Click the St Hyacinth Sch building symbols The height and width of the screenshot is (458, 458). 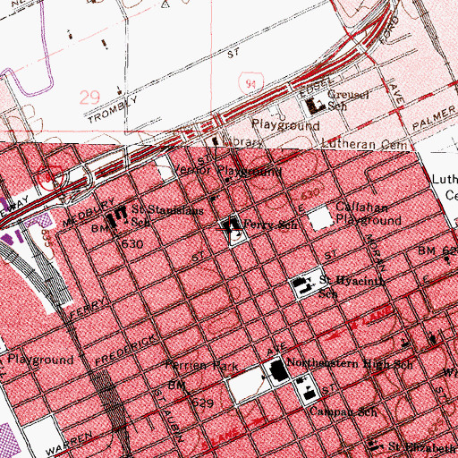pyautogui.click(x=303, y=285)
